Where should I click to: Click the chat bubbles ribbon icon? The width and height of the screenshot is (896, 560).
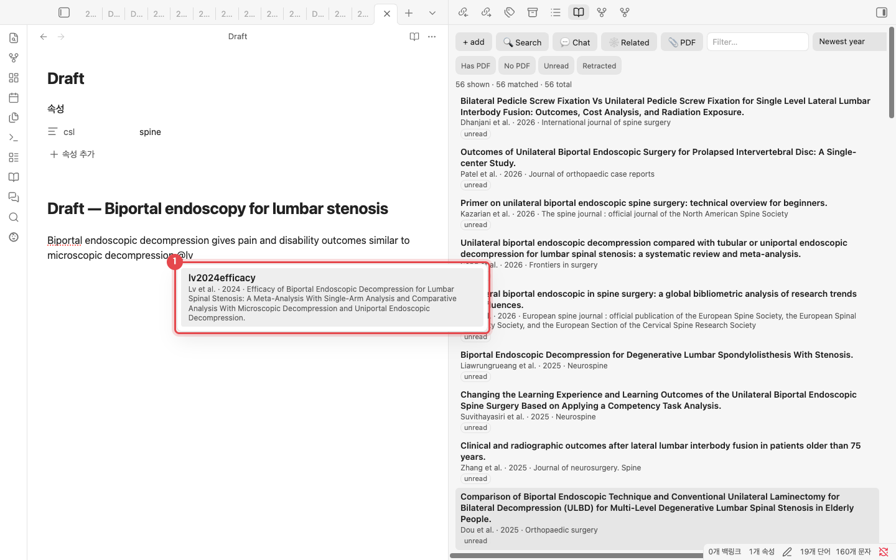(14, 197)
